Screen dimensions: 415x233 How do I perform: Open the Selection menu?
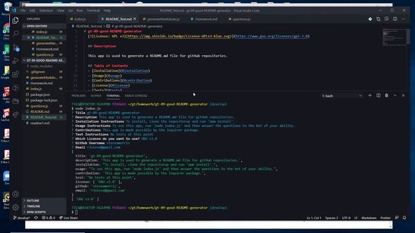click(x=46, y=10)
